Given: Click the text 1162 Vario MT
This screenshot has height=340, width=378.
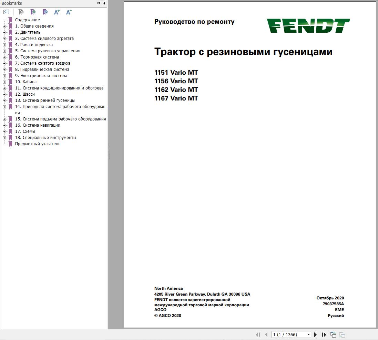Looking at the screenshot, I should (x=176, y=89).
